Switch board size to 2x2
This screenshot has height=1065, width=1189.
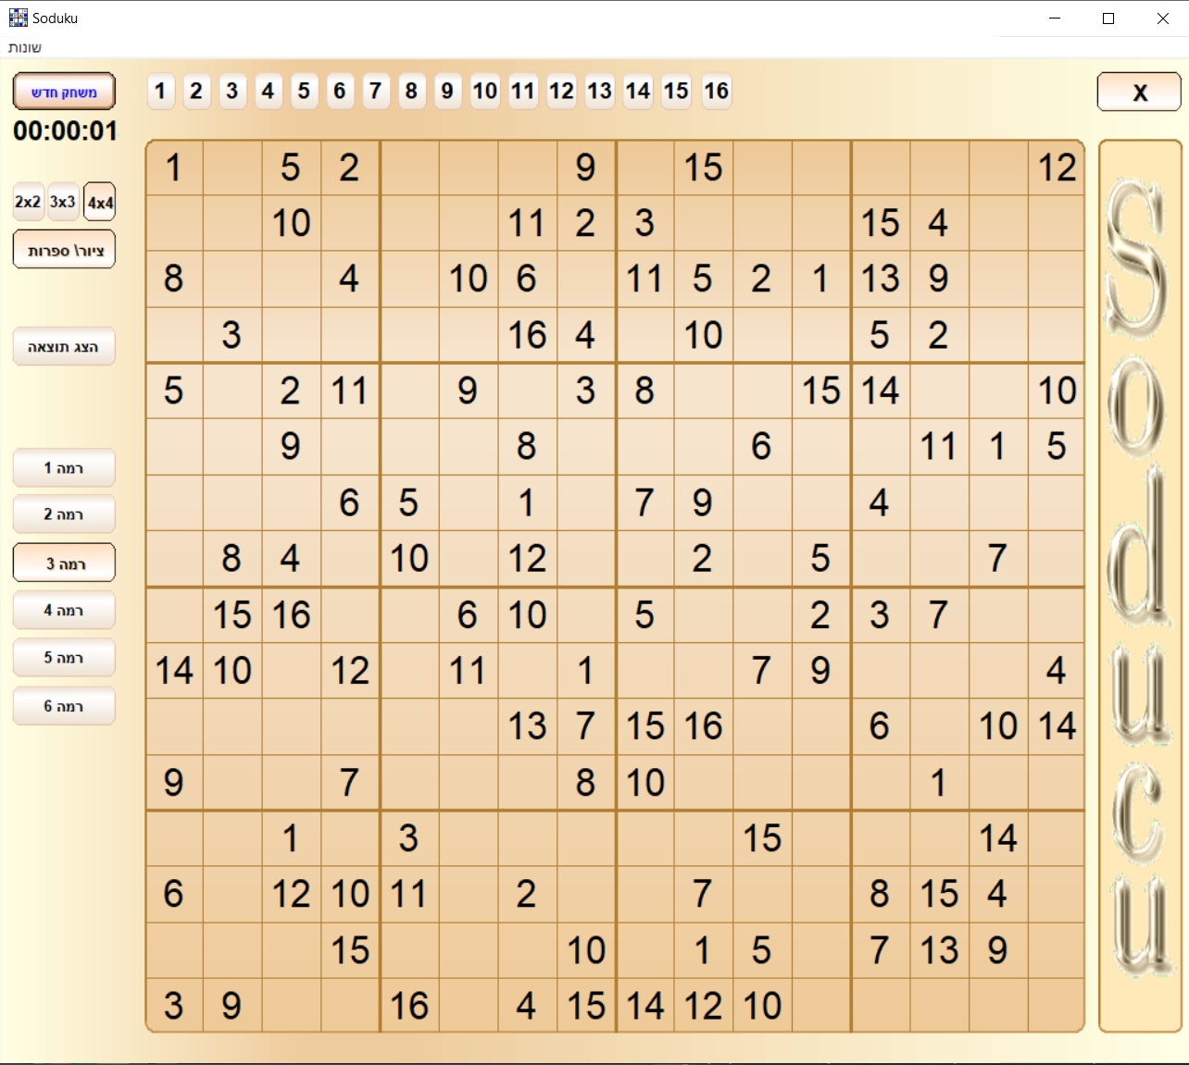coord(29,202)
